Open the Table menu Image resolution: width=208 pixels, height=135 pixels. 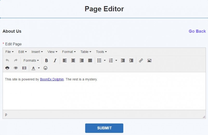coord(86,52)
